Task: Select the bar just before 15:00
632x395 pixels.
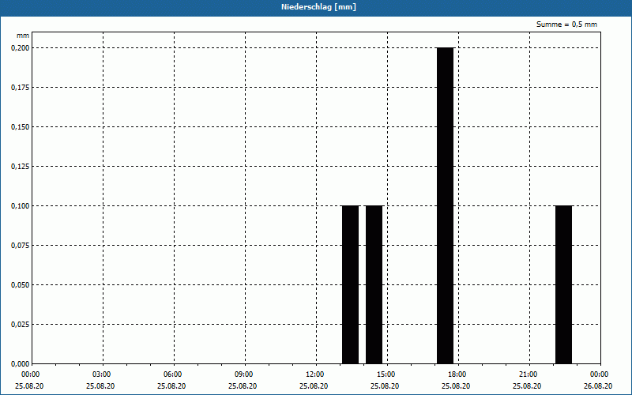Action: click(374, 284)
